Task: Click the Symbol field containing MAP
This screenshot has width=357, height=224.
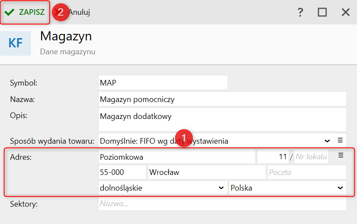Action: coord(163,82)
